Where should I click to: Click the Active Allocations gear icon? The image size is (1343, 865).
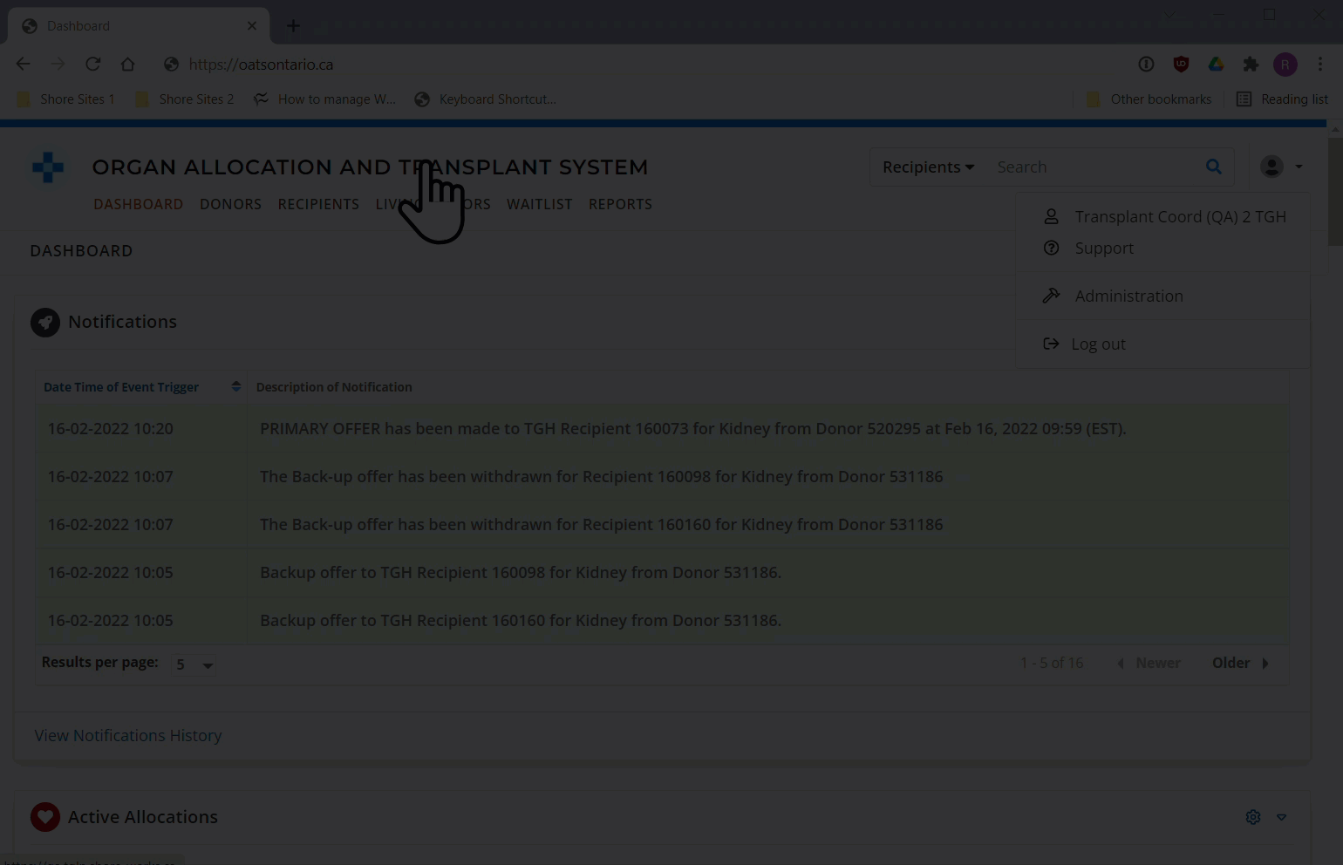1253,817
